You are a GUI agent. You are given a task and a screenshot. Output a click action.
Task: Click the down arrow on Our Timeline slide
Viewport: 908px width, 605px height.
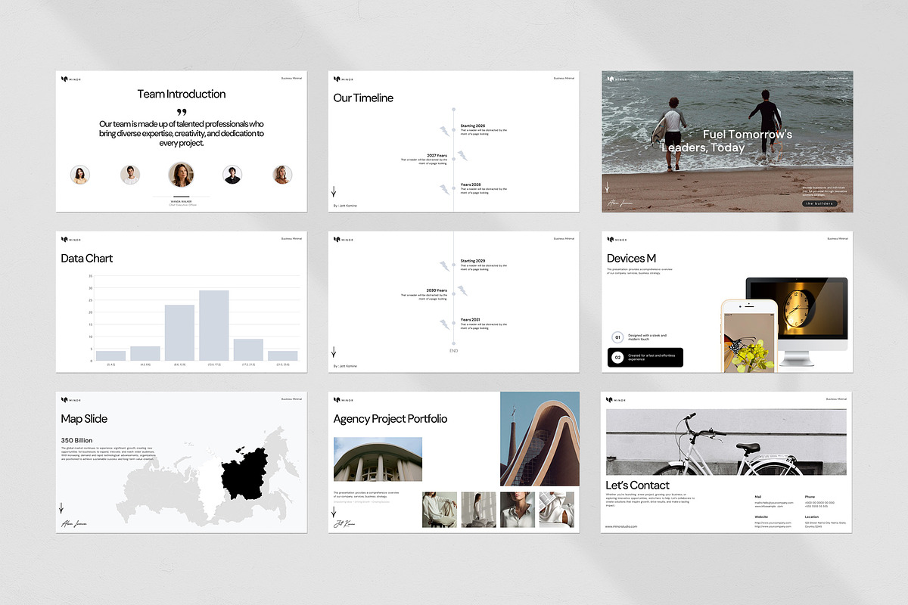(x=334, y=191)
